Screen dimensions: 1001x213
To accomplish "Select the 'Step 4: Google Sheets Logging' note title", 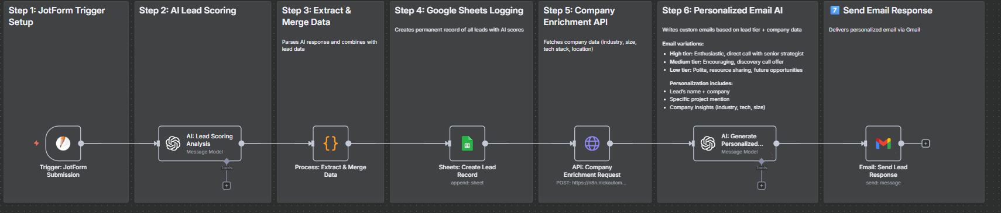I will pos(459,11).
